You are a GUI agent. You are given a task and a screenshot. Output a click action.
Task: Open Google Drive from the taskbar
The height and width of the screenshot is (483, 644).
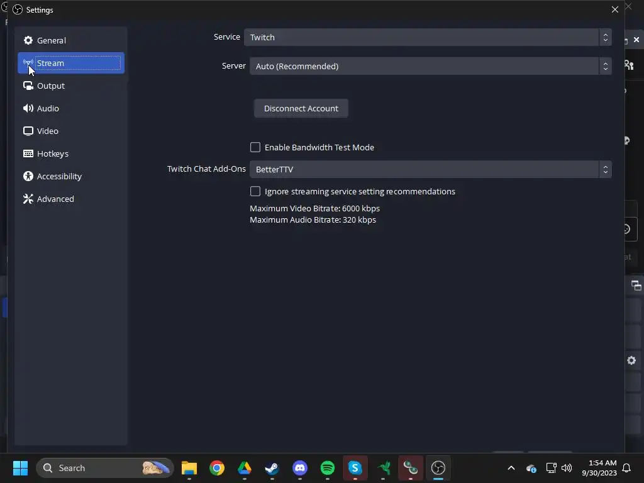point(245,468)
